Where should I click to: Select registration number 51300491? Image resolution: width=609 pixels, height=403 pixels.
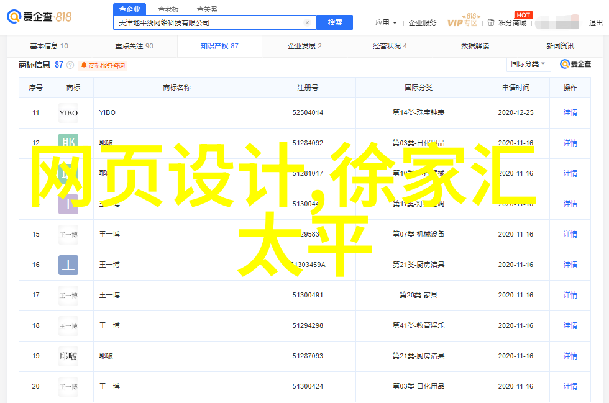pos(308,295)
